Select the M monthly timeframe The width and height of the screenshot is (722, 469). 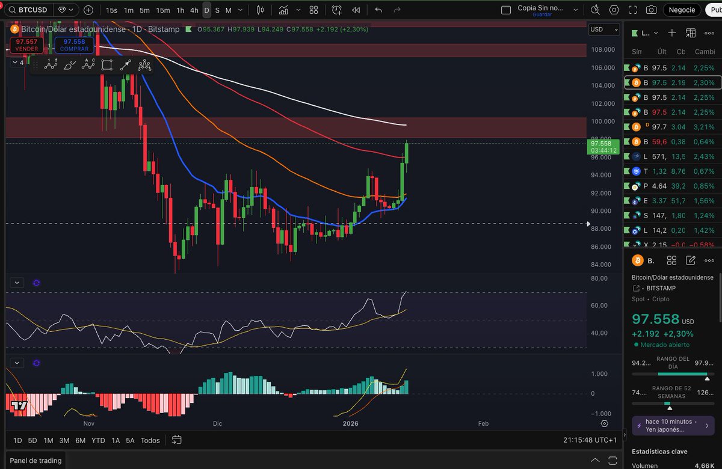pos(228,10)
